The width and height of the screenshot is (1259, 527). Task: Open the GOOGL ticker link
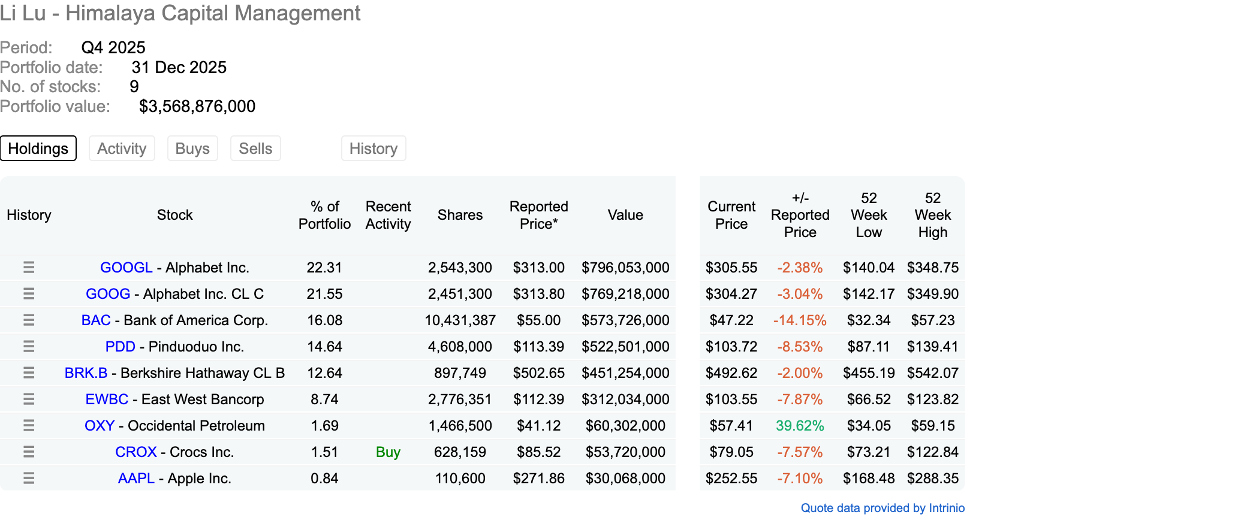coord(126,268)
